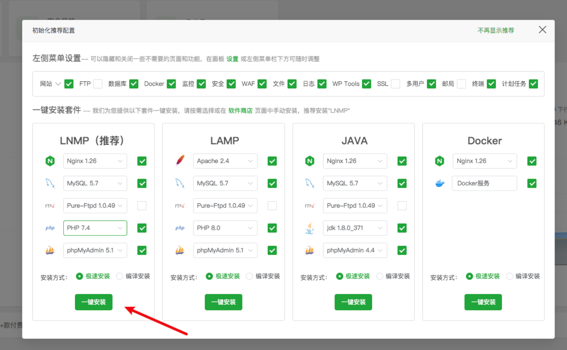Click the Java jdk coffee cup icon

pos(310,228)
